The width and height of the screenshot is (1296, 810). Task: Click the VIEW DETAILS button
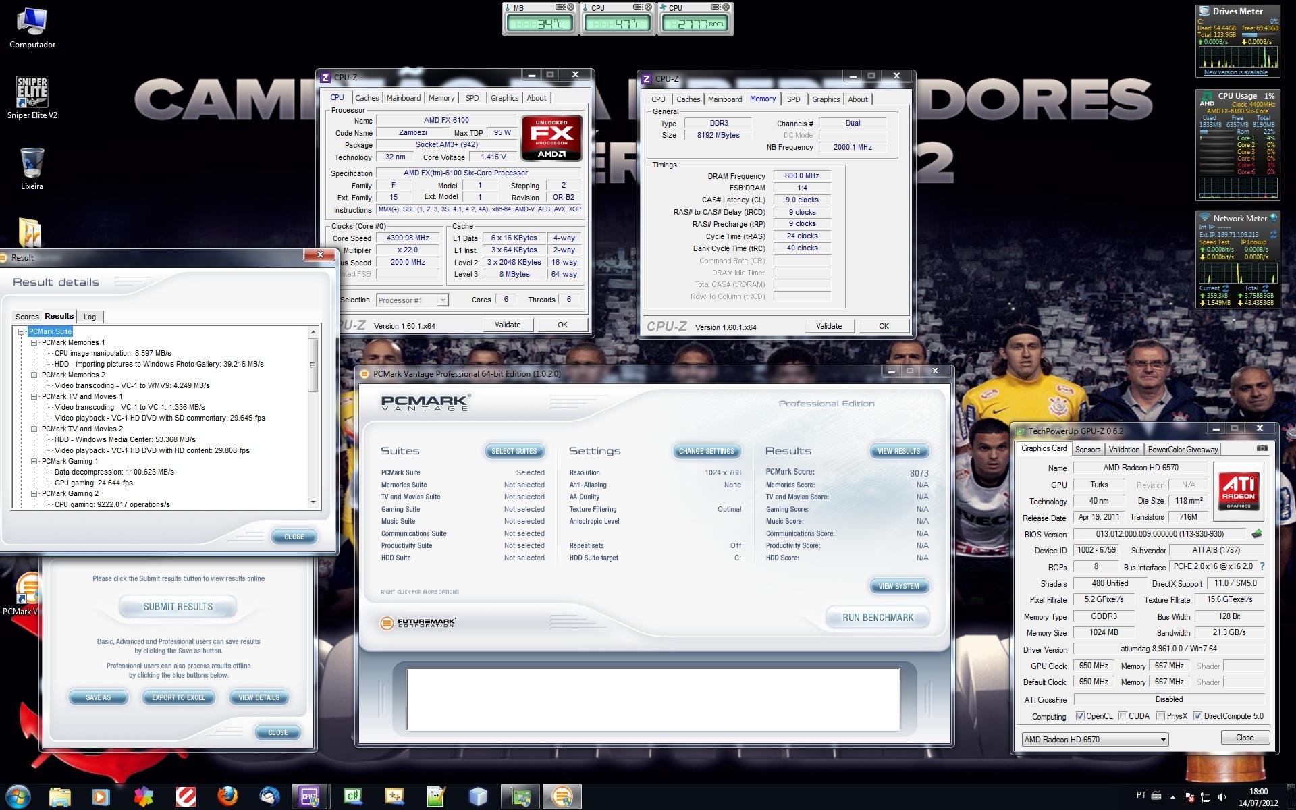point(259,697)
